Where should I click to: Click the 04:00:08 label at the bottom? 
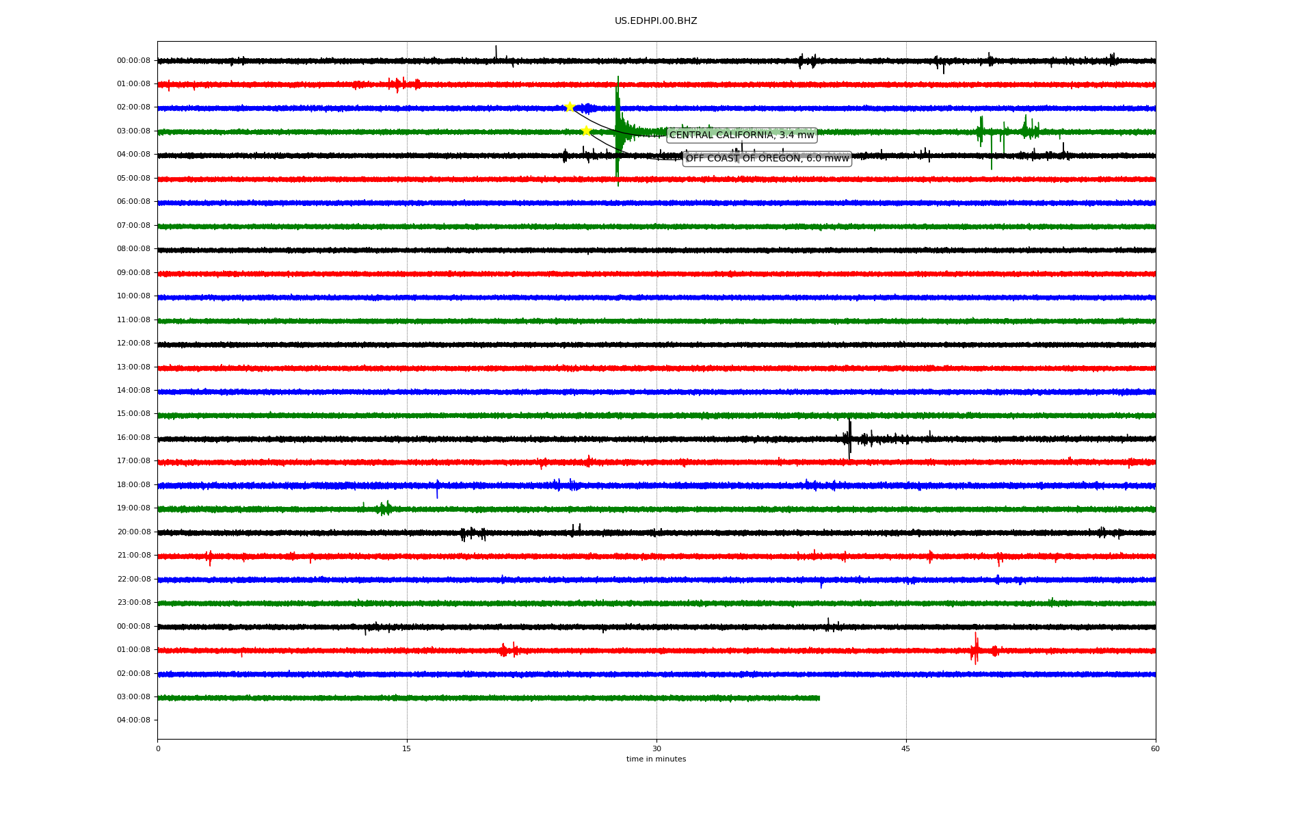tap(133, 720)
